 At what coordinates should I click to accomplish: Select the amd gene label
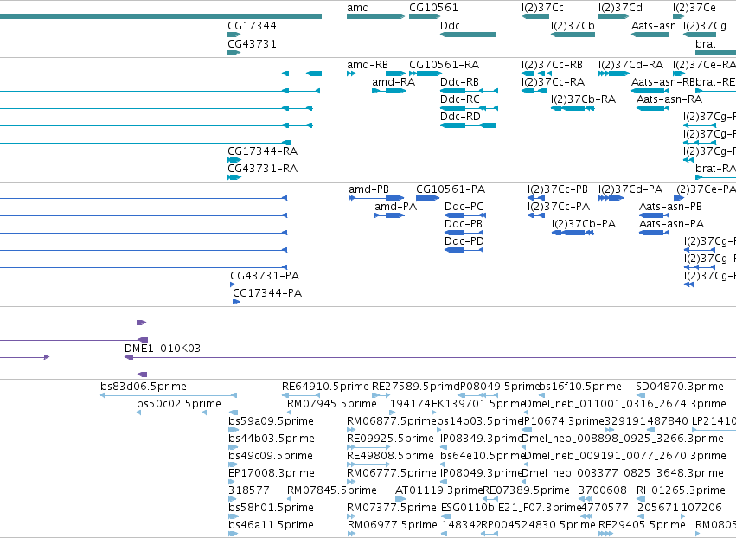358,8
